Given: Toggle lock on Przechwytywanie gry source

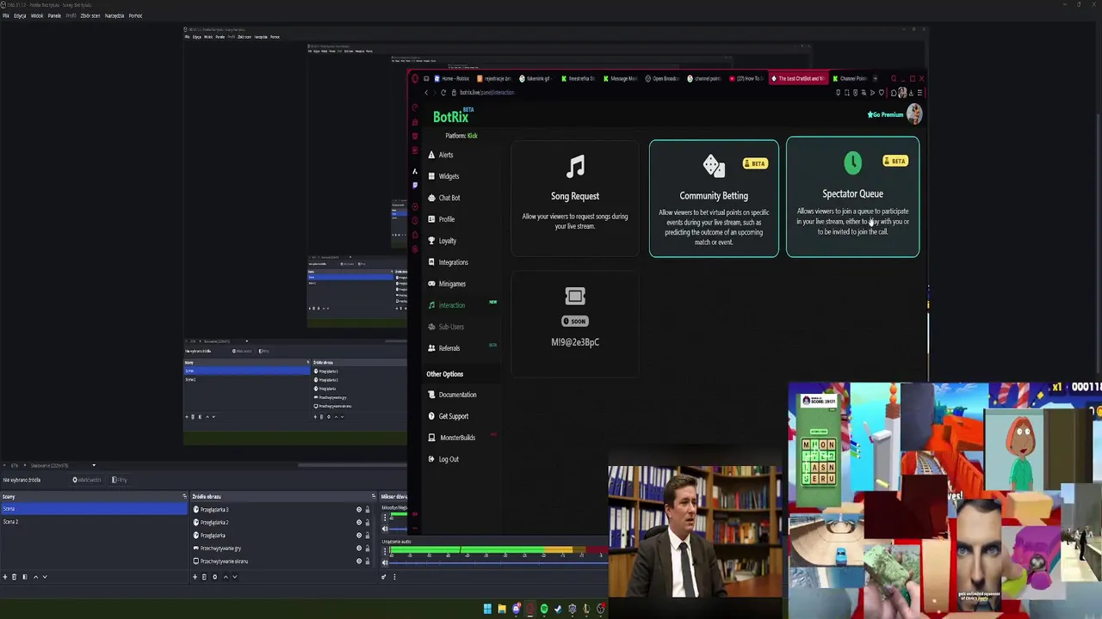Looking at the screenshot, I should pyautogui.click(x=368, y=548).
